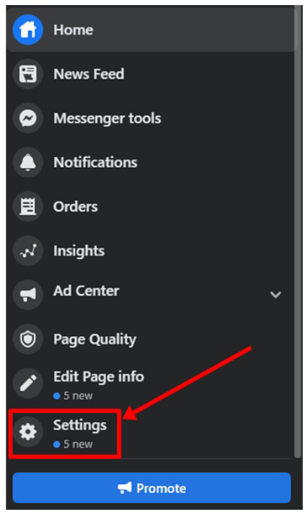307x514 pixels.
Task: Click the blue Home house icon
Action: pyautogui.click(x=28, y=30)
